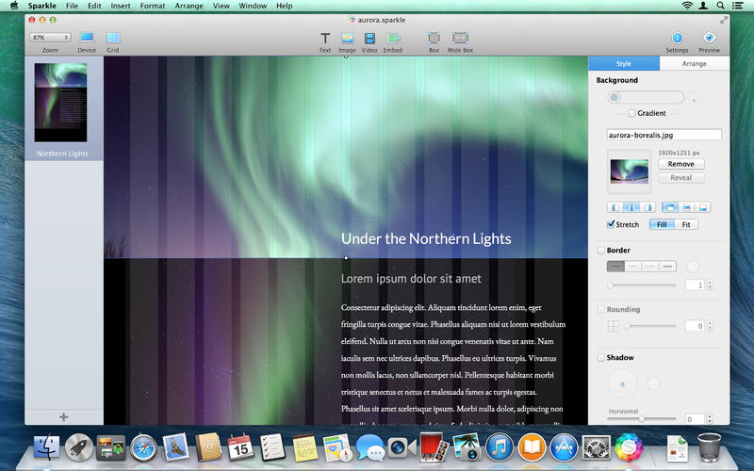Click the Embed toolbar icon
Viewport: 754px width, 471px height.
click(392, 39)
